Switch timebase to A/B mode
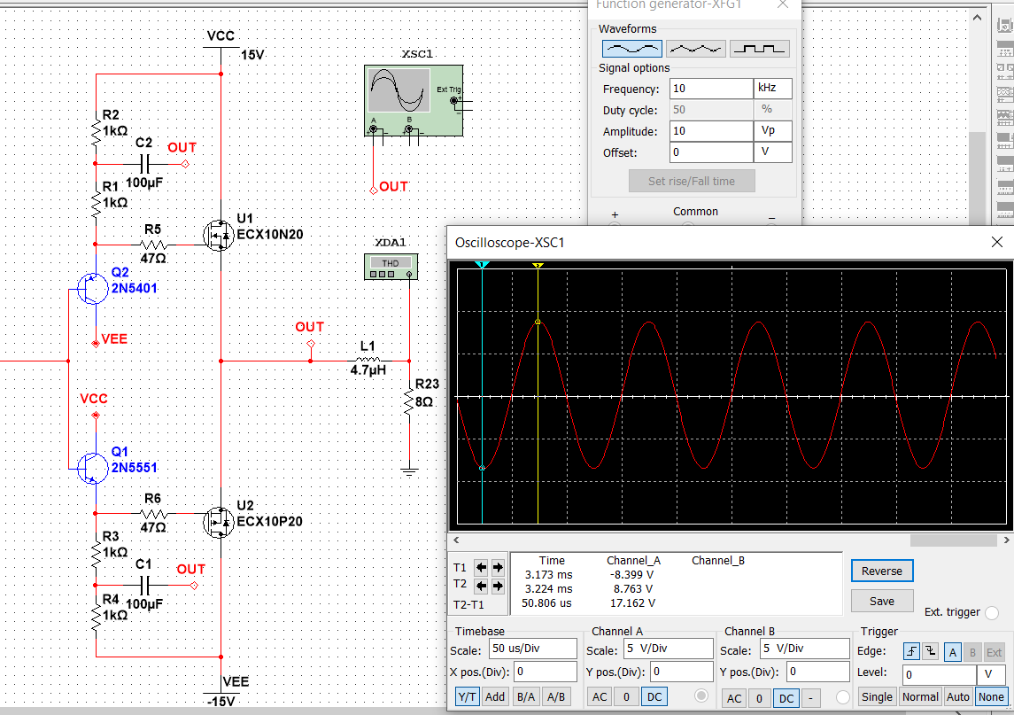 556,697
